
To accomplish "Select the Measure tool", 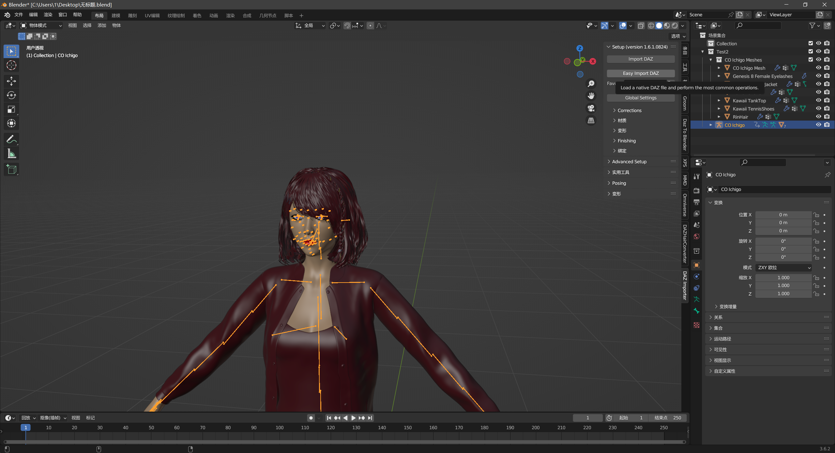I will pos(11,153).
